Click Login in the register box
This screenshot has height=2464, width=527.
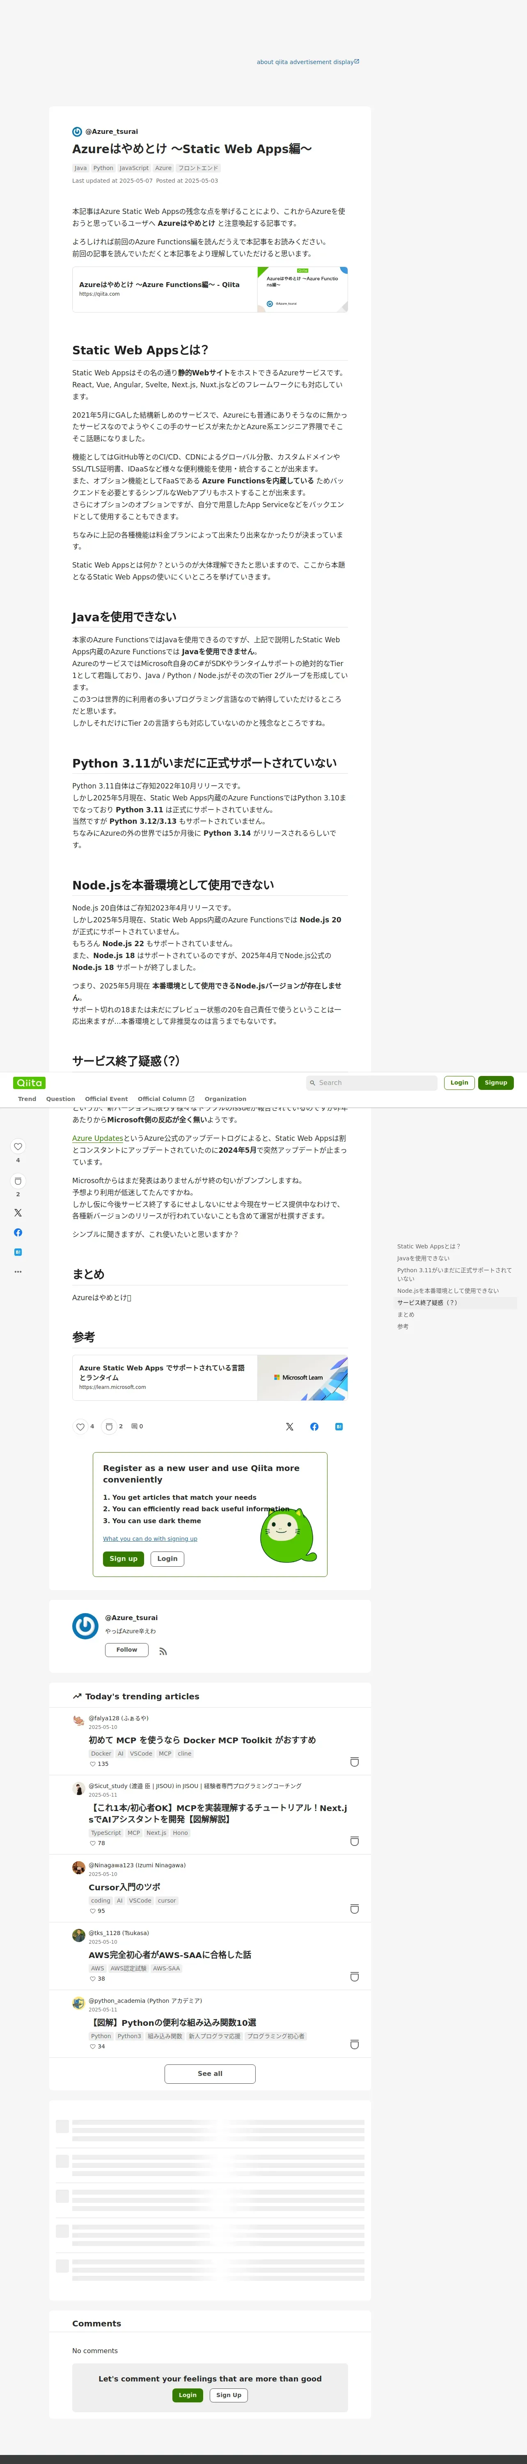pyautogui.click(x=167, y=1559)
